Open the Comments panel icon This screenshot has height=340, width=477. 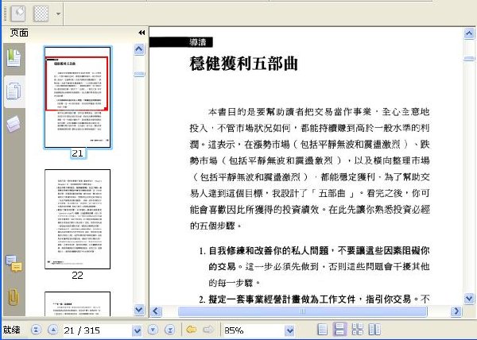14,264
